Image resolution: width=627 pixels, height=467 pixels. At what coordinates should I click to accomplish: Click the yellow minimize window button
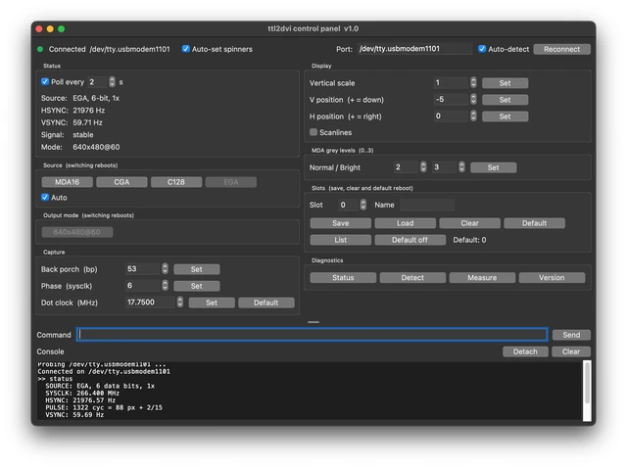click(50, 28)
